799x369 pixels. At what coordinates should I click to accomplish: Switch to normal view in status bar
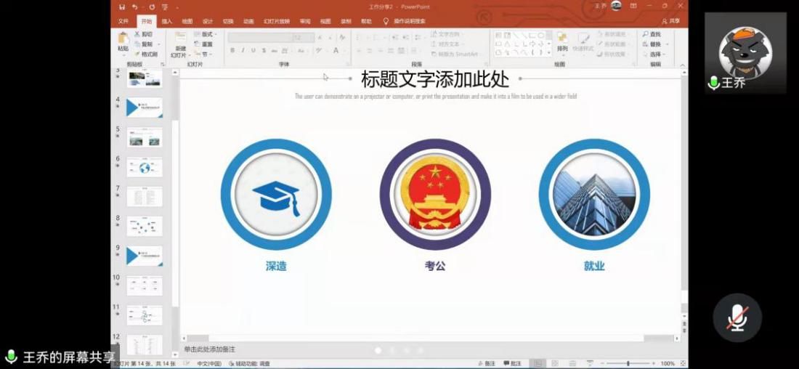(537, 363)
